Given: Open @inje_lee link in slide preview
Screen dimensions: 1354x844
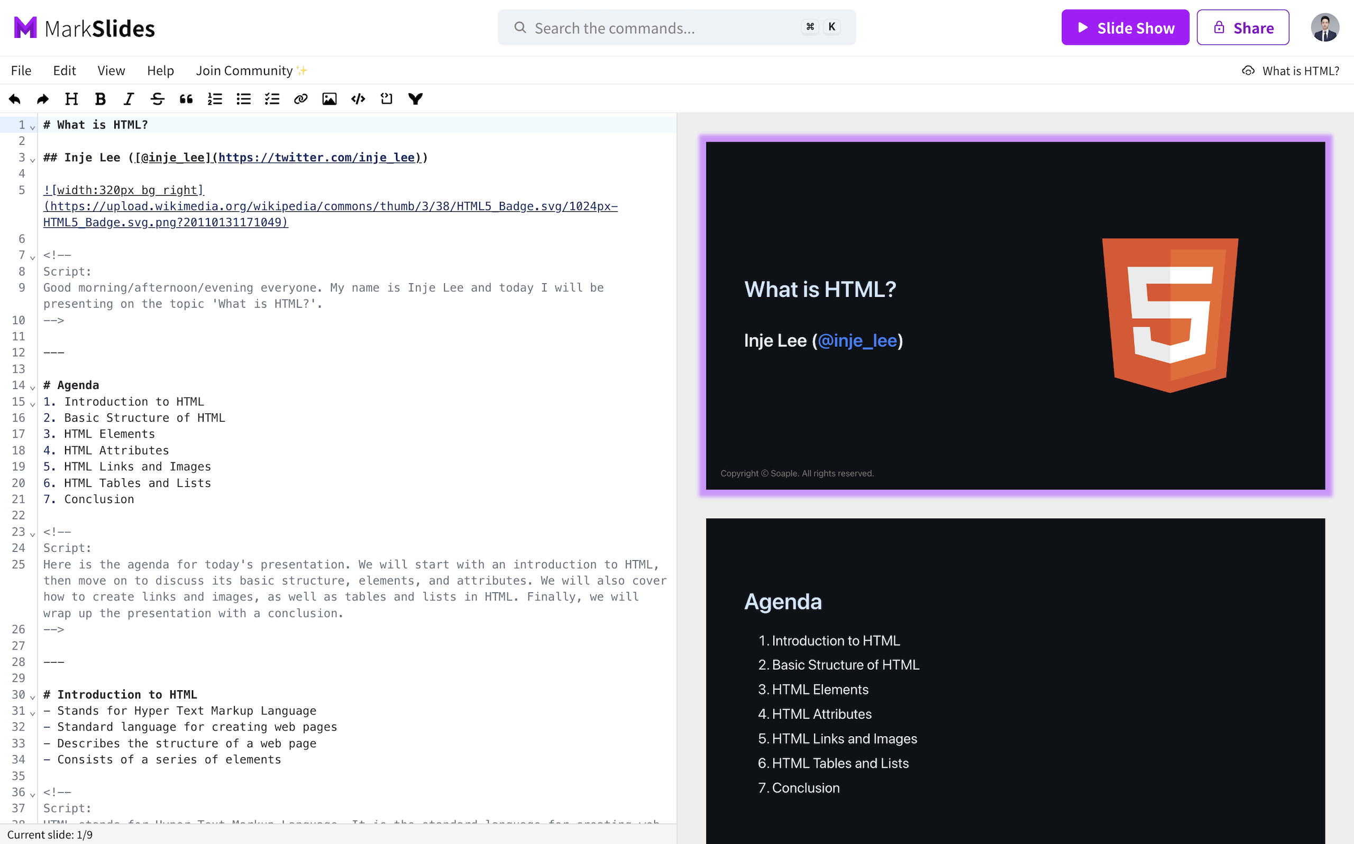Looking at the screenshot, I should 857,340.
